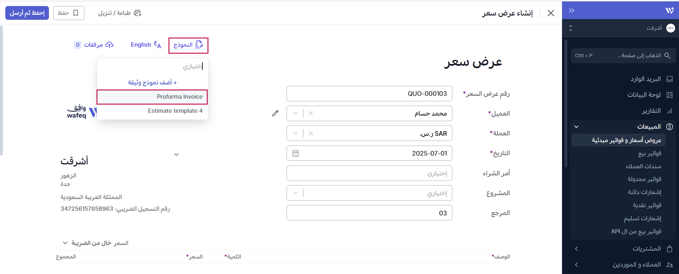679x274 pixels.
Task: Collapse the sidebar with double-arrow icon
Action: [x=572, y=11]
